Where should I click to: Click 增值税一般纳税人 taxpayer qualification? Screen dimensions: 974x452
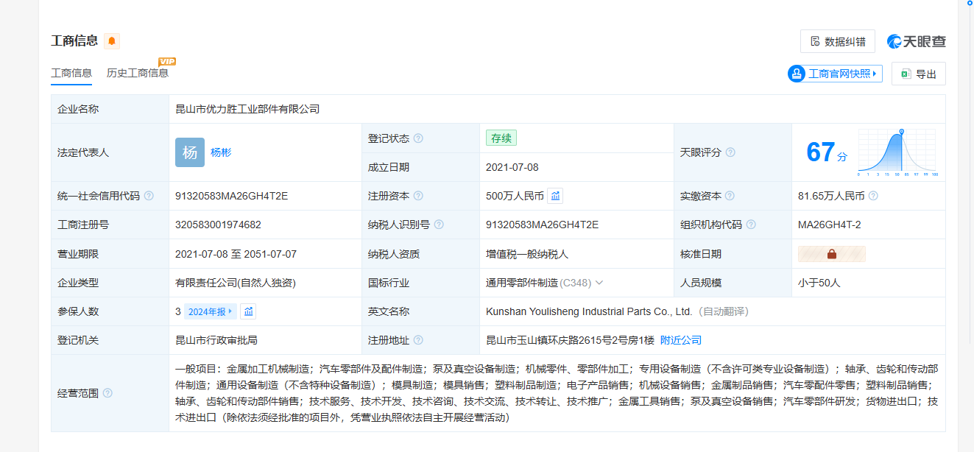[x=527, y=254]
